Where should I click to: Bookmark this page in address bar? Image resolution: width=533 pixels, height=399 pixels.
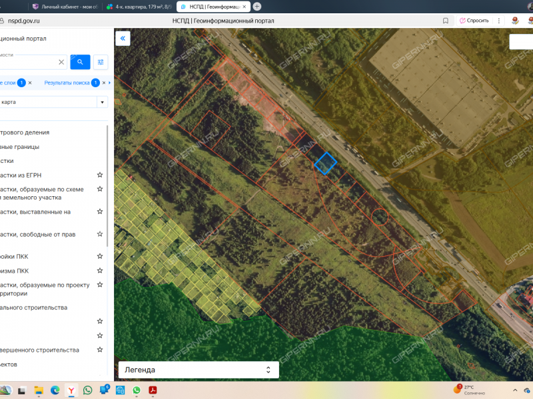(446, 21)
